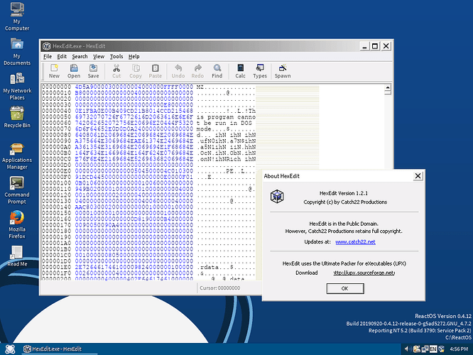Click offset 00000080 address

click(56, 135)
